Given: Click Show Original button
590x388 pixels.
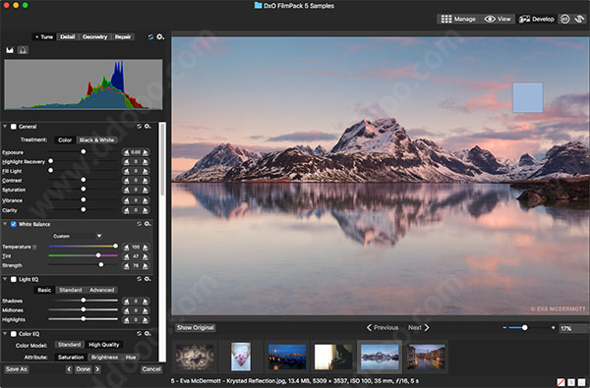Looking at the screenshot, I should 196,328.
